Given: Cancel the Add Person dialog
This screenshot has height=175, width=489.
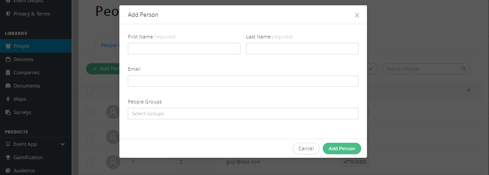Looking at the screenshot, I should point(306,148).
